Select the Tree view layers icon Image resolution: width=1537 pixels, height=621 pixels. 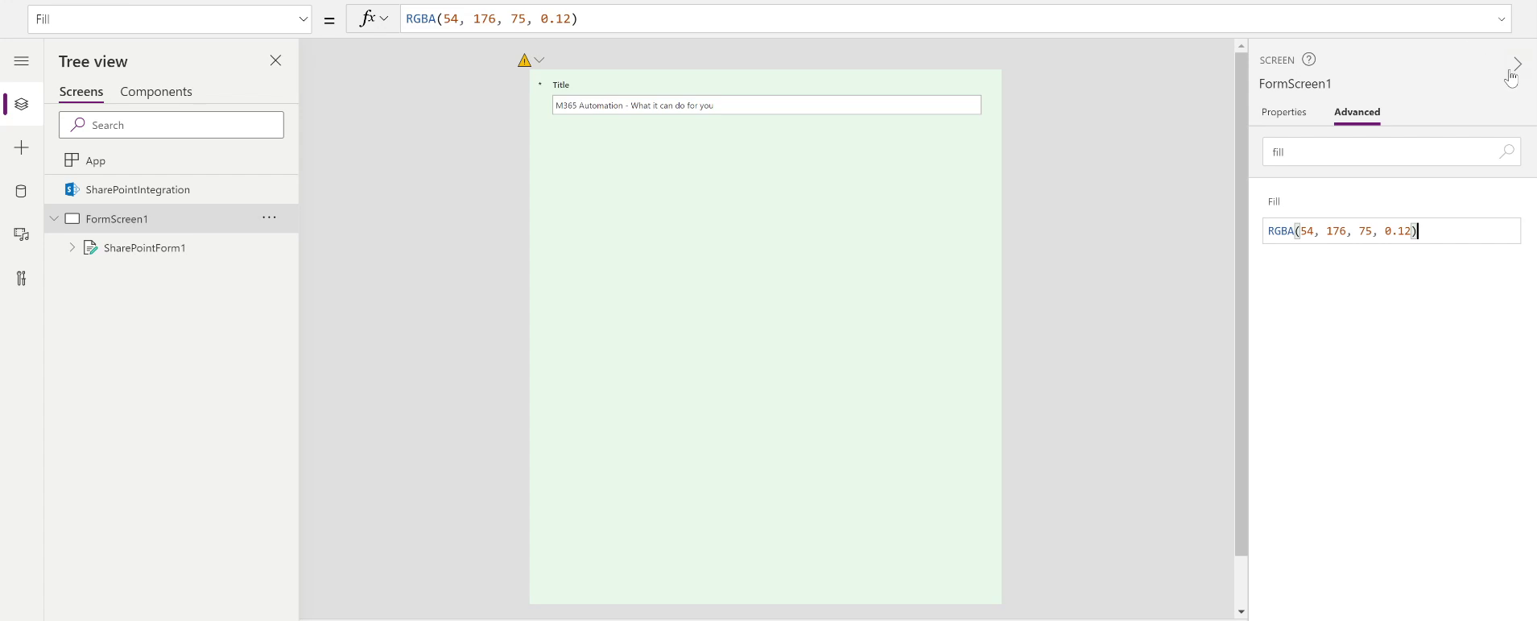[x=22, y=105]
